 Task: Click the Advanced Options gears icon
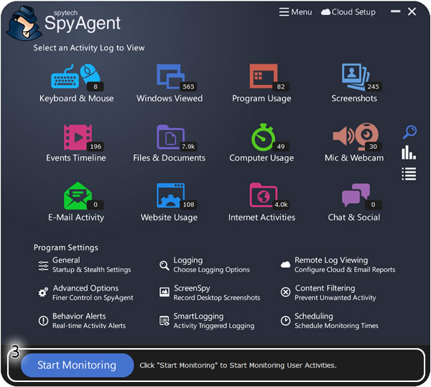coord(43,292)
